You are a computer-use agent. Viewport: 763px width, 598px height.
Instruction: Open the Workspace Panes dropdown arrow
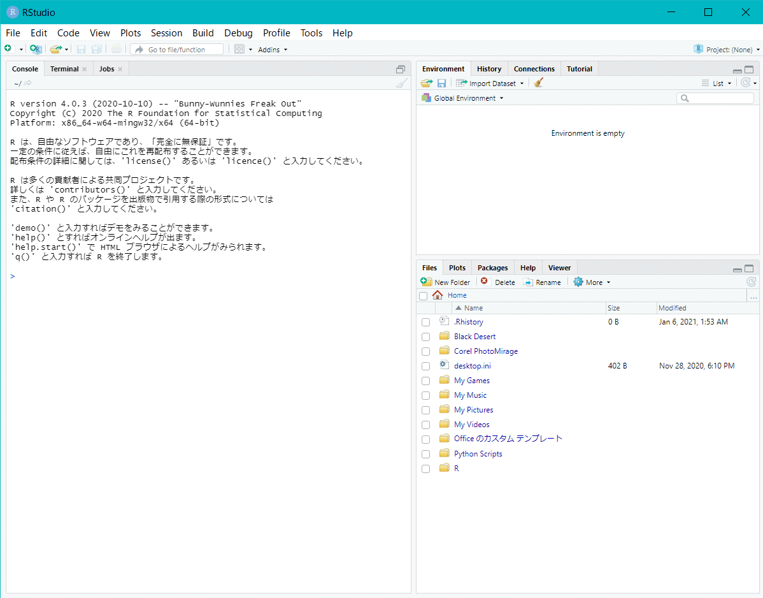click(250, 50)
